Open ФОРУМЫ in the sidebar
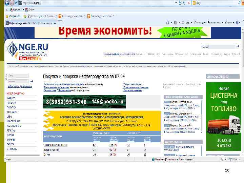 [11, 140]
